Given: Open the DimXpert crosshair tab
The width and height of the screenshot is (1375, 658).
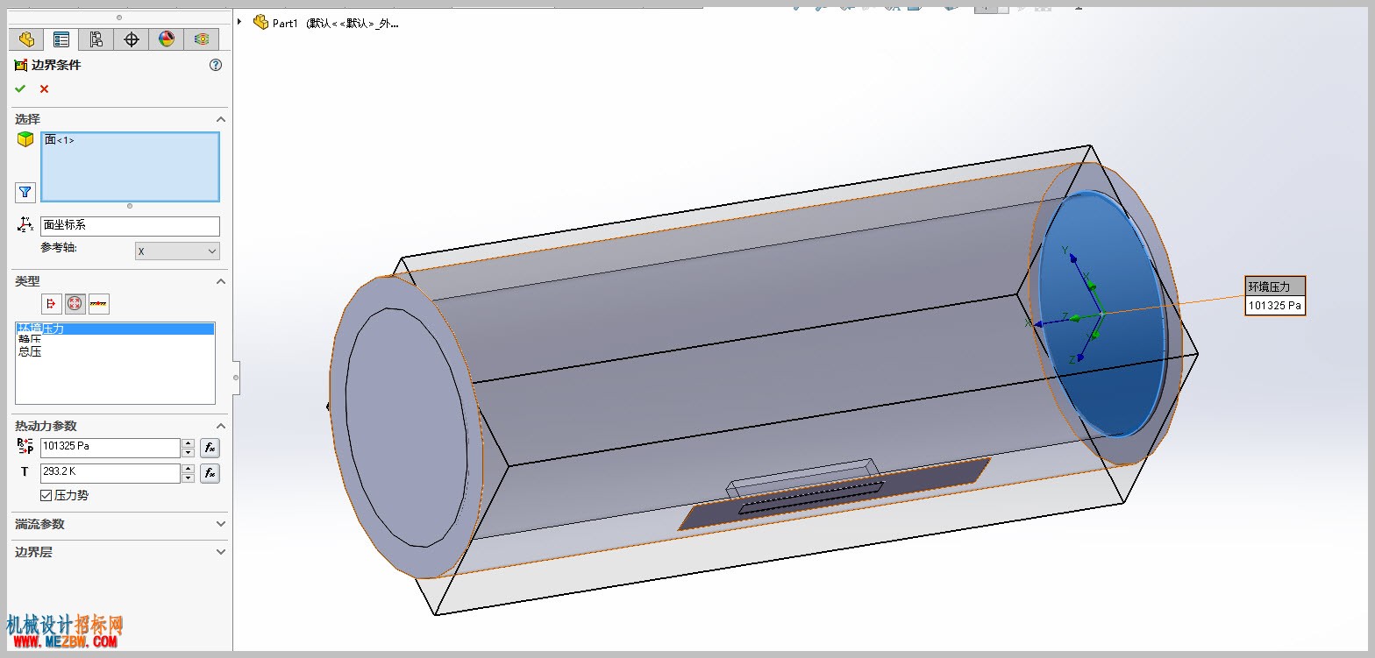Looking at the screenshot, I should coord(132,39).
